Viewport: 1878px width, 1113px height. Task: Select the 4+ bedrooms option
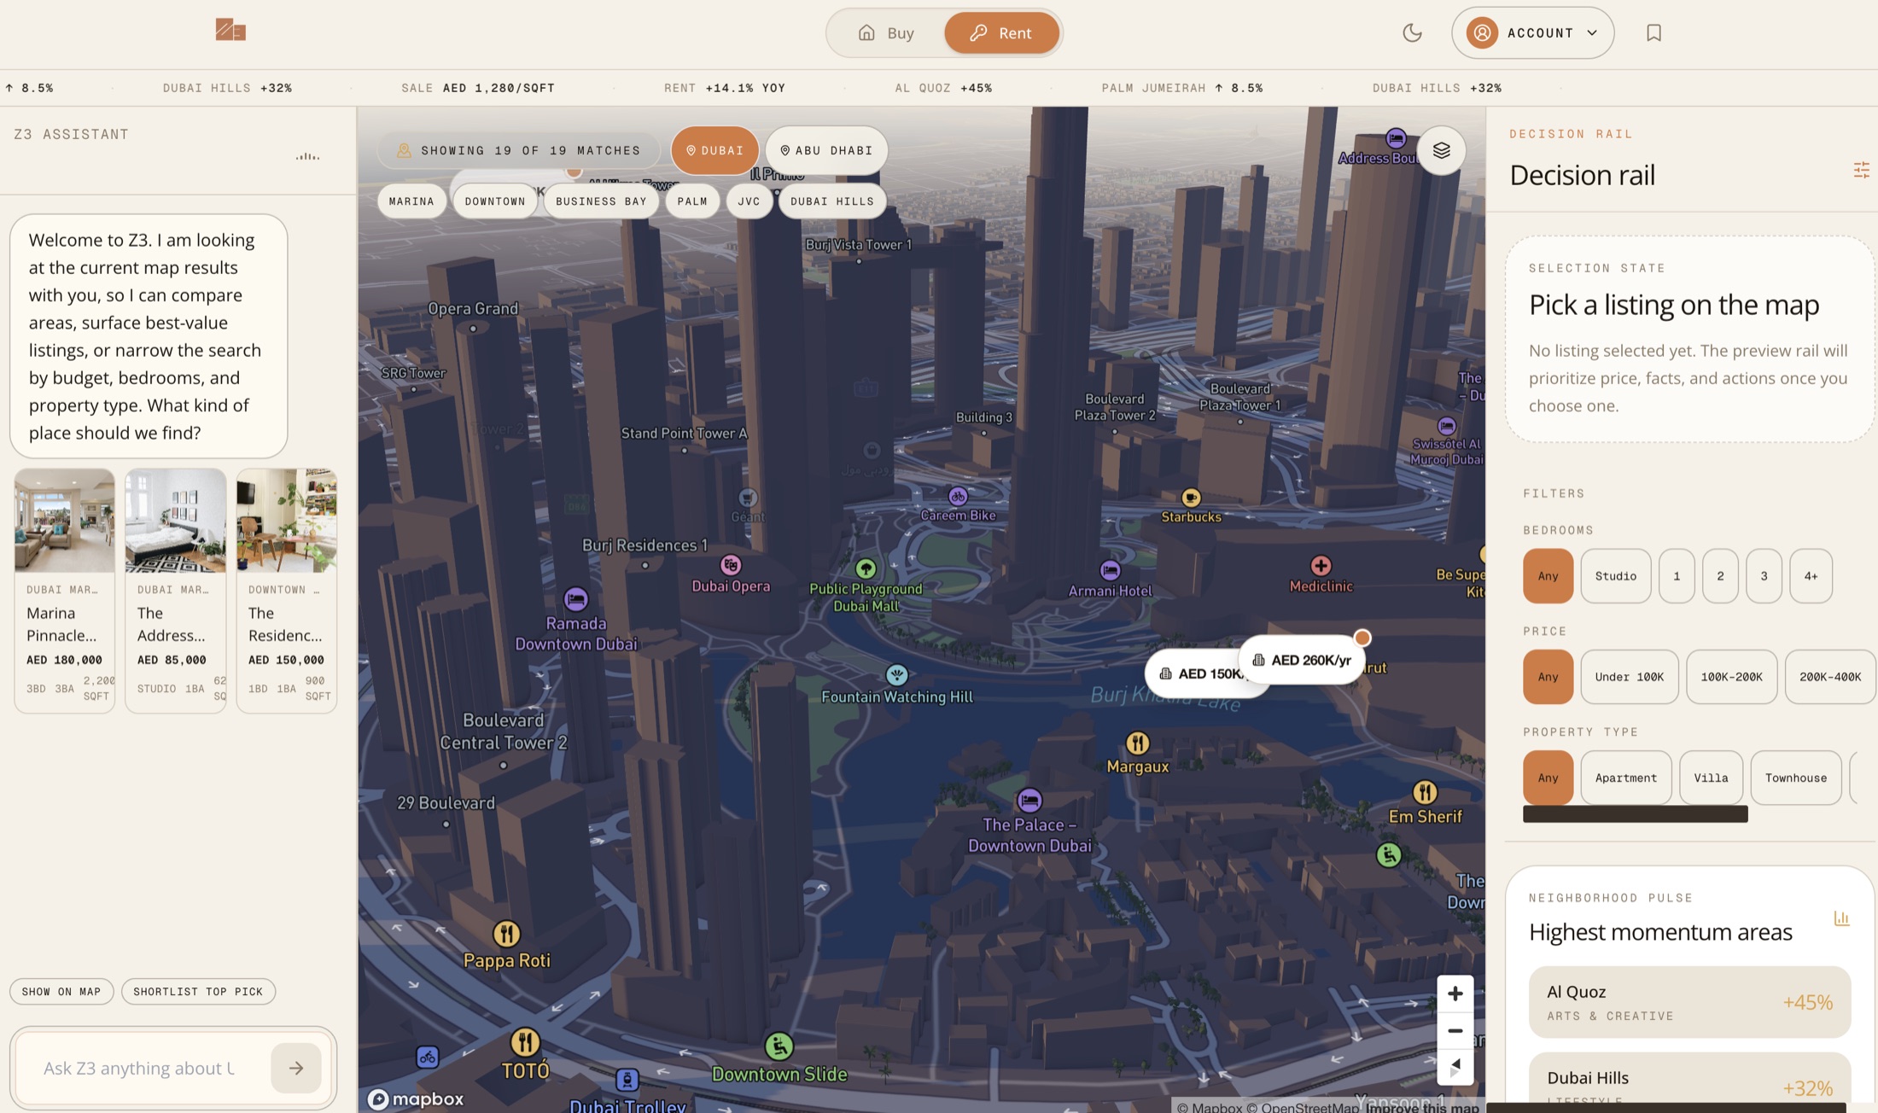tap(1811, 576)
